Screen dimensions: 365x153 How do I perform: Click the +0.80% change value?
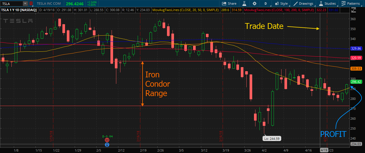coord(92,5)
